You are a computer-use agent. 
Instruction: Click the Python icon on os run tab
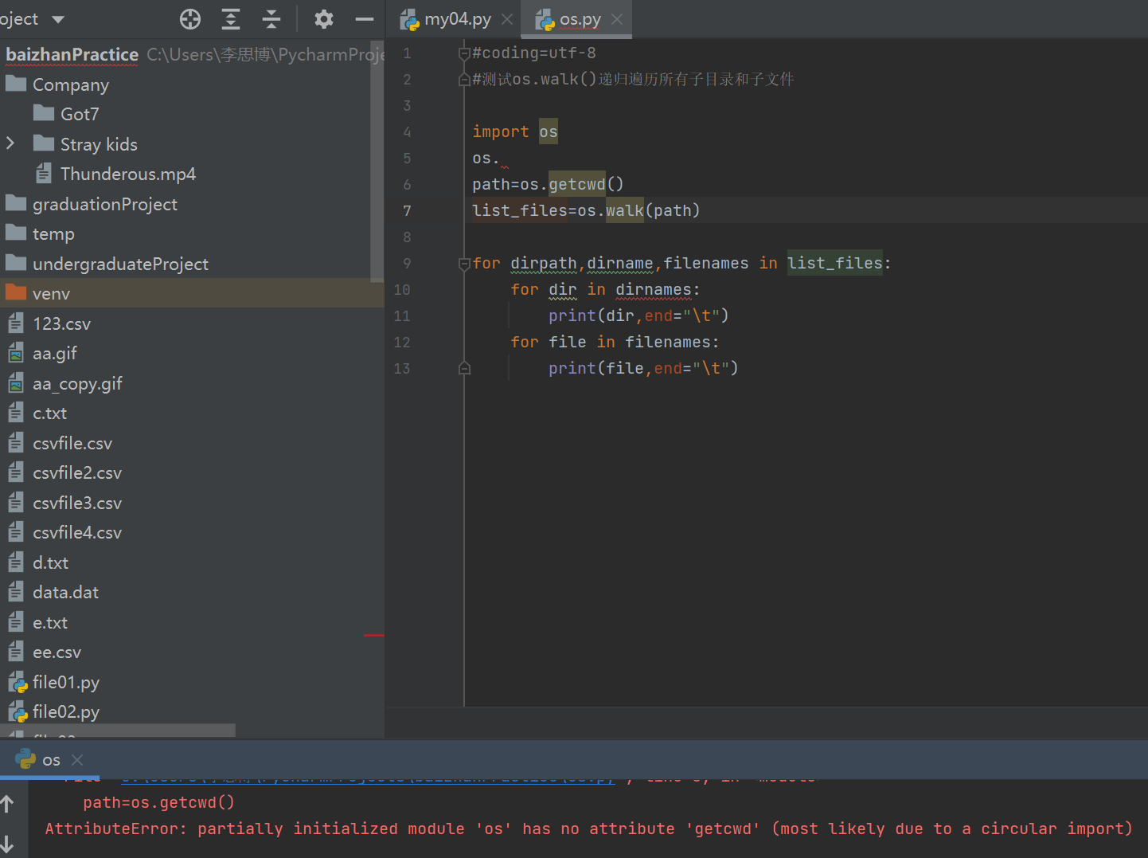pyautogui.click(x=25, y=760)
